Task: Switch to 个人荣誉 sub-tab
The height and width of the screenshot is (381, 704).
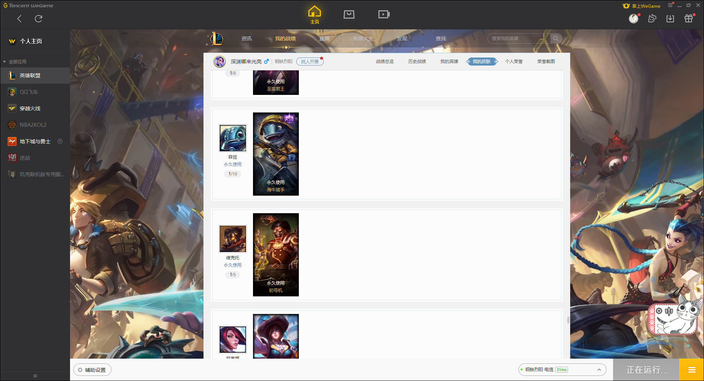Action: point(514,62)
